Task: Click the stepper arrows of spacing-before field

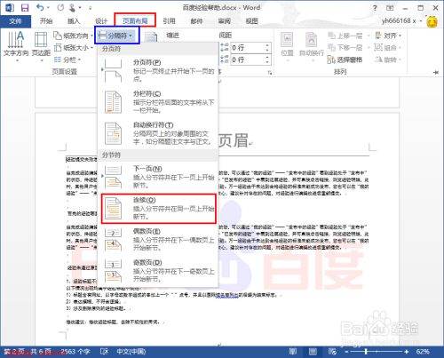Action: (x=267, y=48)
